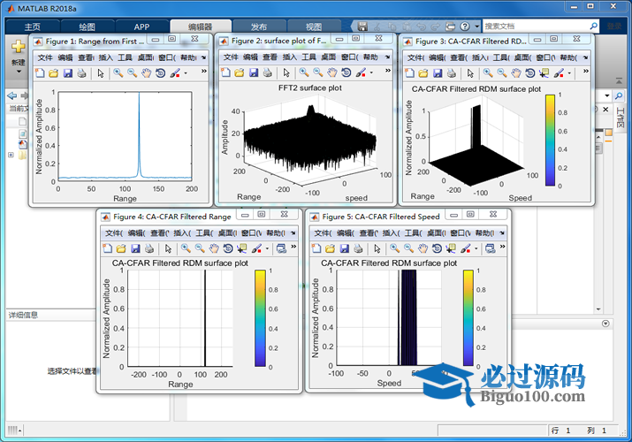Viewport: 632px width, 442px height.
Task: Toggle Zoom In tool in Figure 2
Action: 304,72
